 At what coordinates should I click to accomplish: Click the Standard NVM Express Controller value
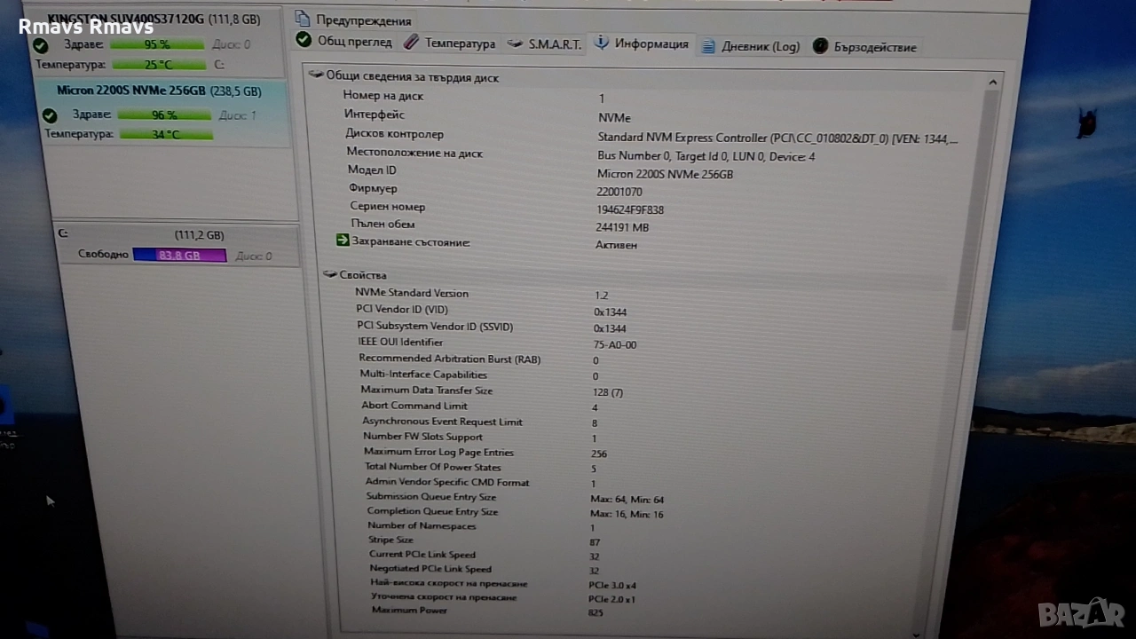(x=777, y=138)
